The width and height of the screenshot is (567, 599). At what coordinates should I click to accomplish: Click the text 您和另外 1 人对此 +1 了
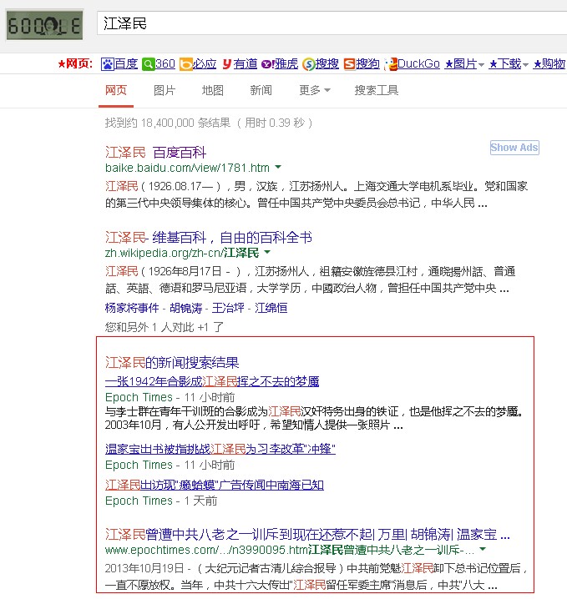coord(165,327)
